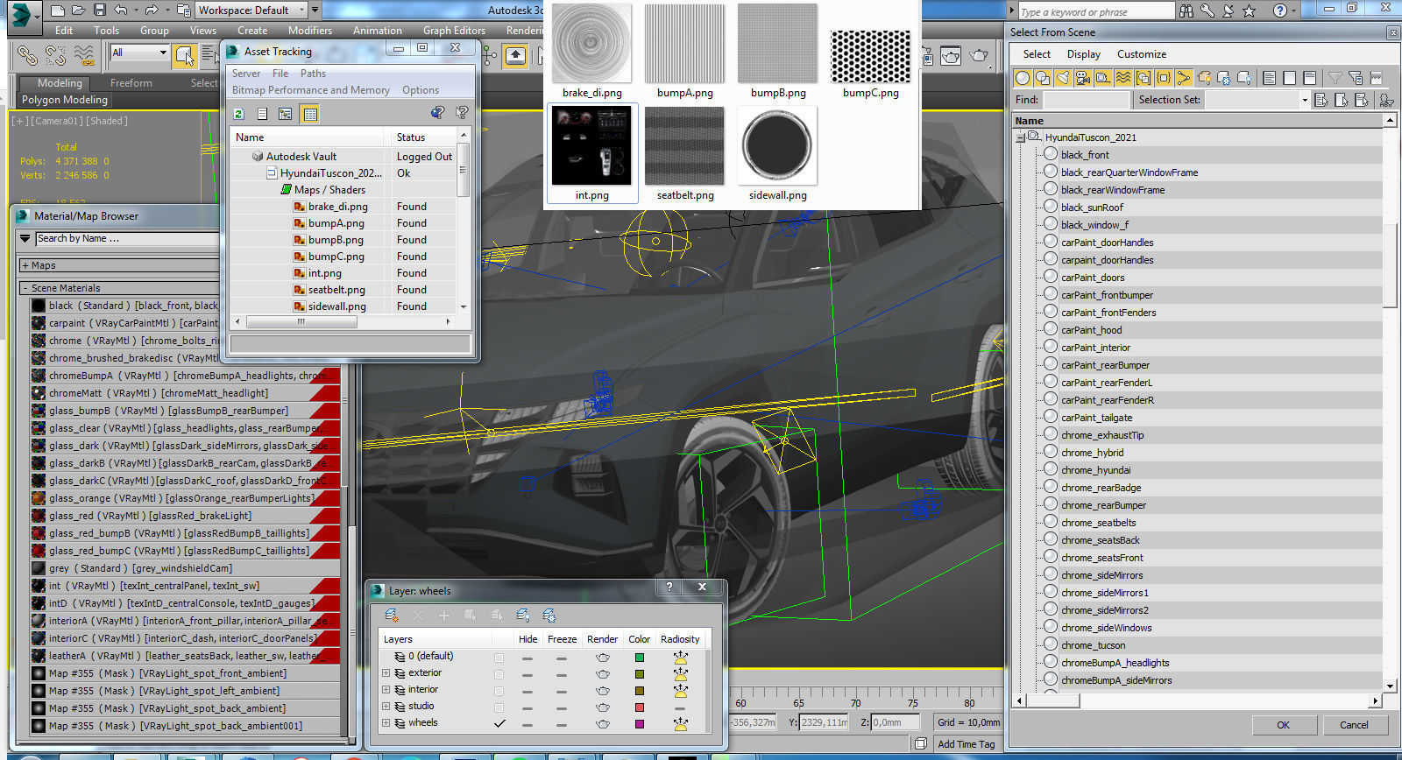1402x760 pixels.
Task: Toggle Hide for the wheels layer
Action: point(528,724)
